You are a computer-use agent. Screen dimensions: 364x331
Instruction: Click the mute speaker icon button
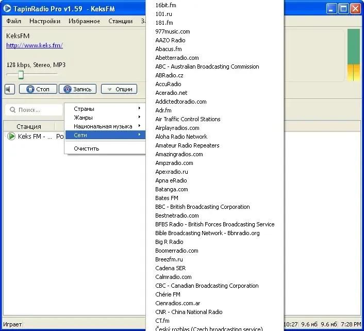tap(10, 89)
